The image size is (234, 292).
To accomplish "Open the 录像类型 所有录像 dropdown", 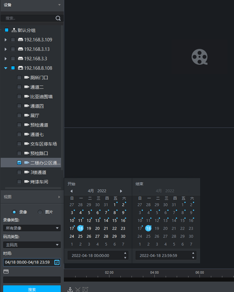I will pos(32,228).
